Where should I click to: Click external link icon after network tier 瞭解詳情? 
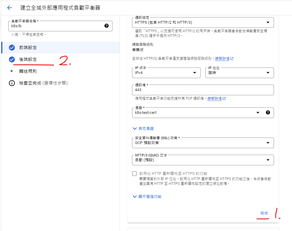(x=232, y=59)
